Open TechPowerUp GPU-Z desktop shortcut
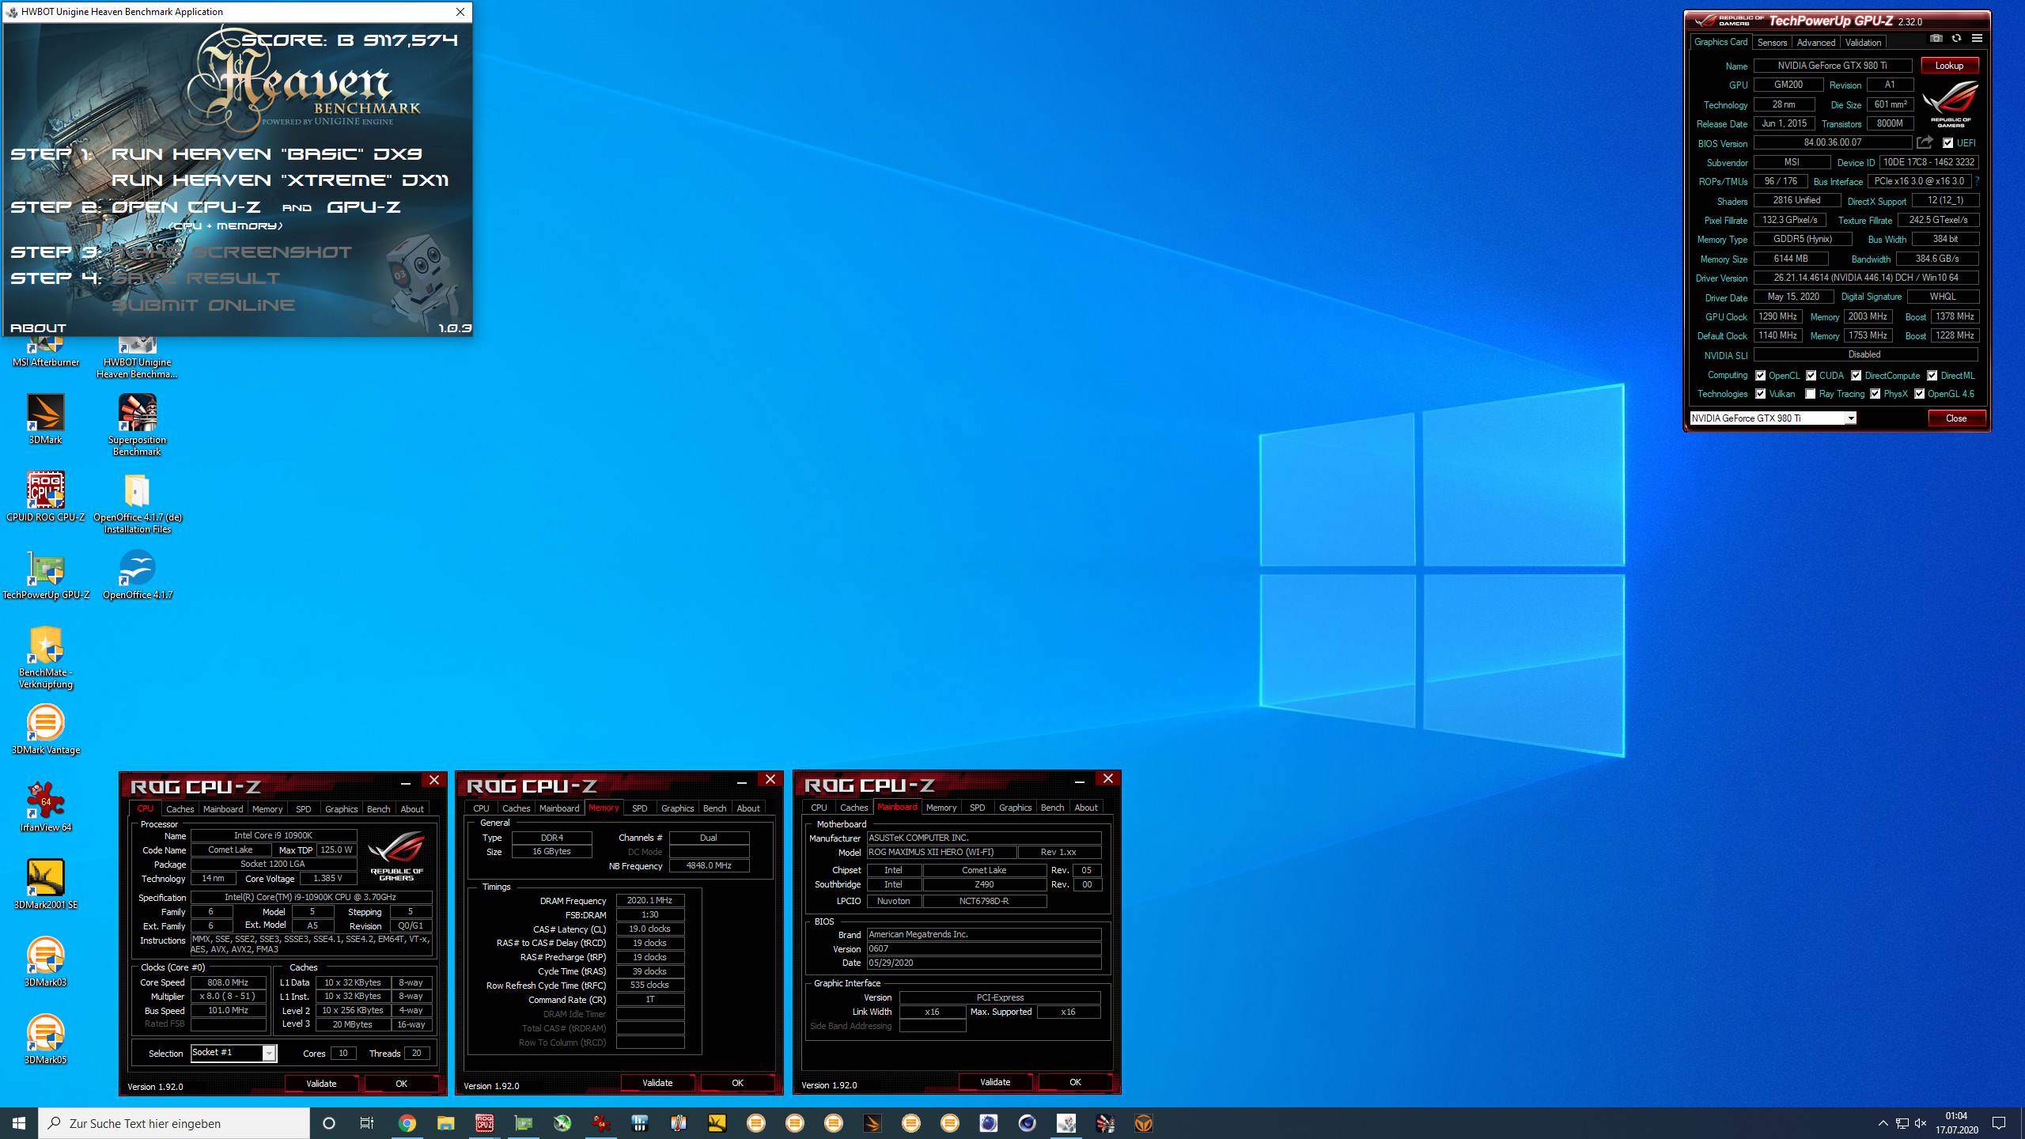 (x=46, y=575)
